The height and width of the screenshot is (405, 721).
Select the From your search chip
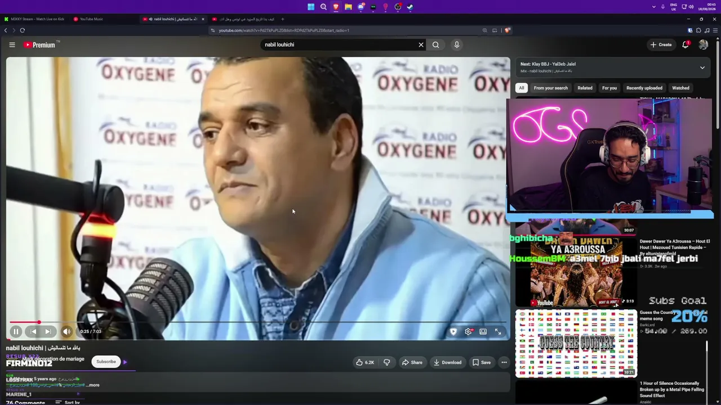[550, 88]
